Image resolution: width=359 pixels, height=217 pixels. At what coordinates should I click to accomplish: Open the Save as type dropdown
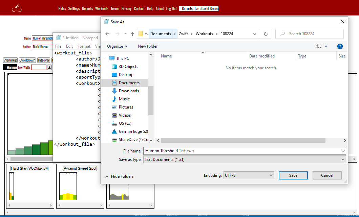[244, 160]
